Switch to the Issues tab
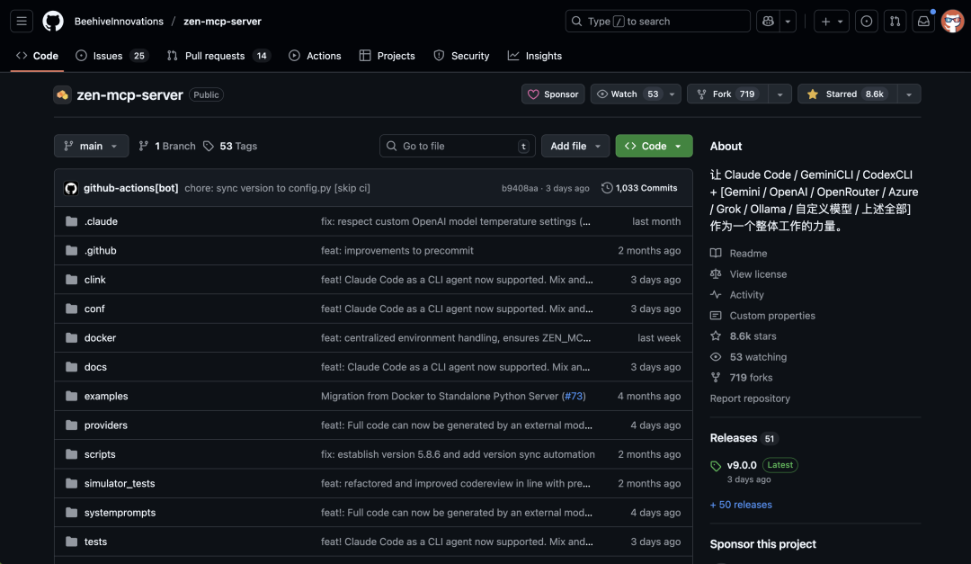 111,56
